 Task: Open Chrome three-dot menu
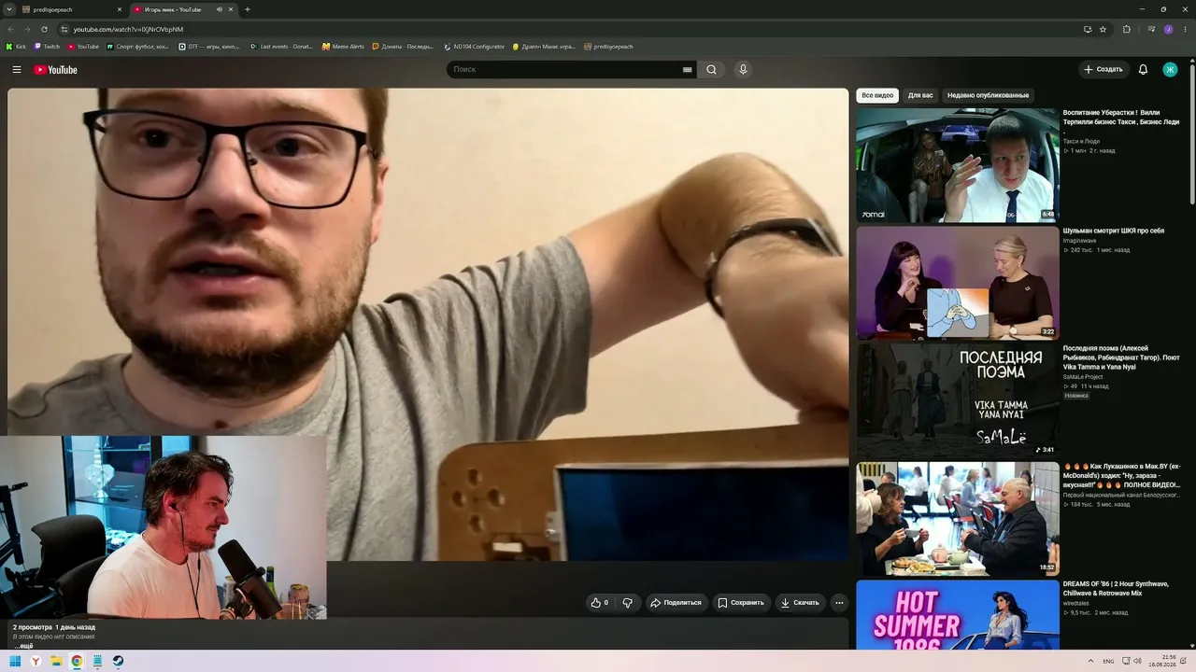click(1185, 29)
